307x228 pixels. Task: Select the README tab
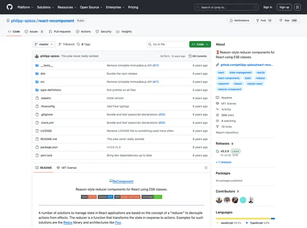pos(43,167)
